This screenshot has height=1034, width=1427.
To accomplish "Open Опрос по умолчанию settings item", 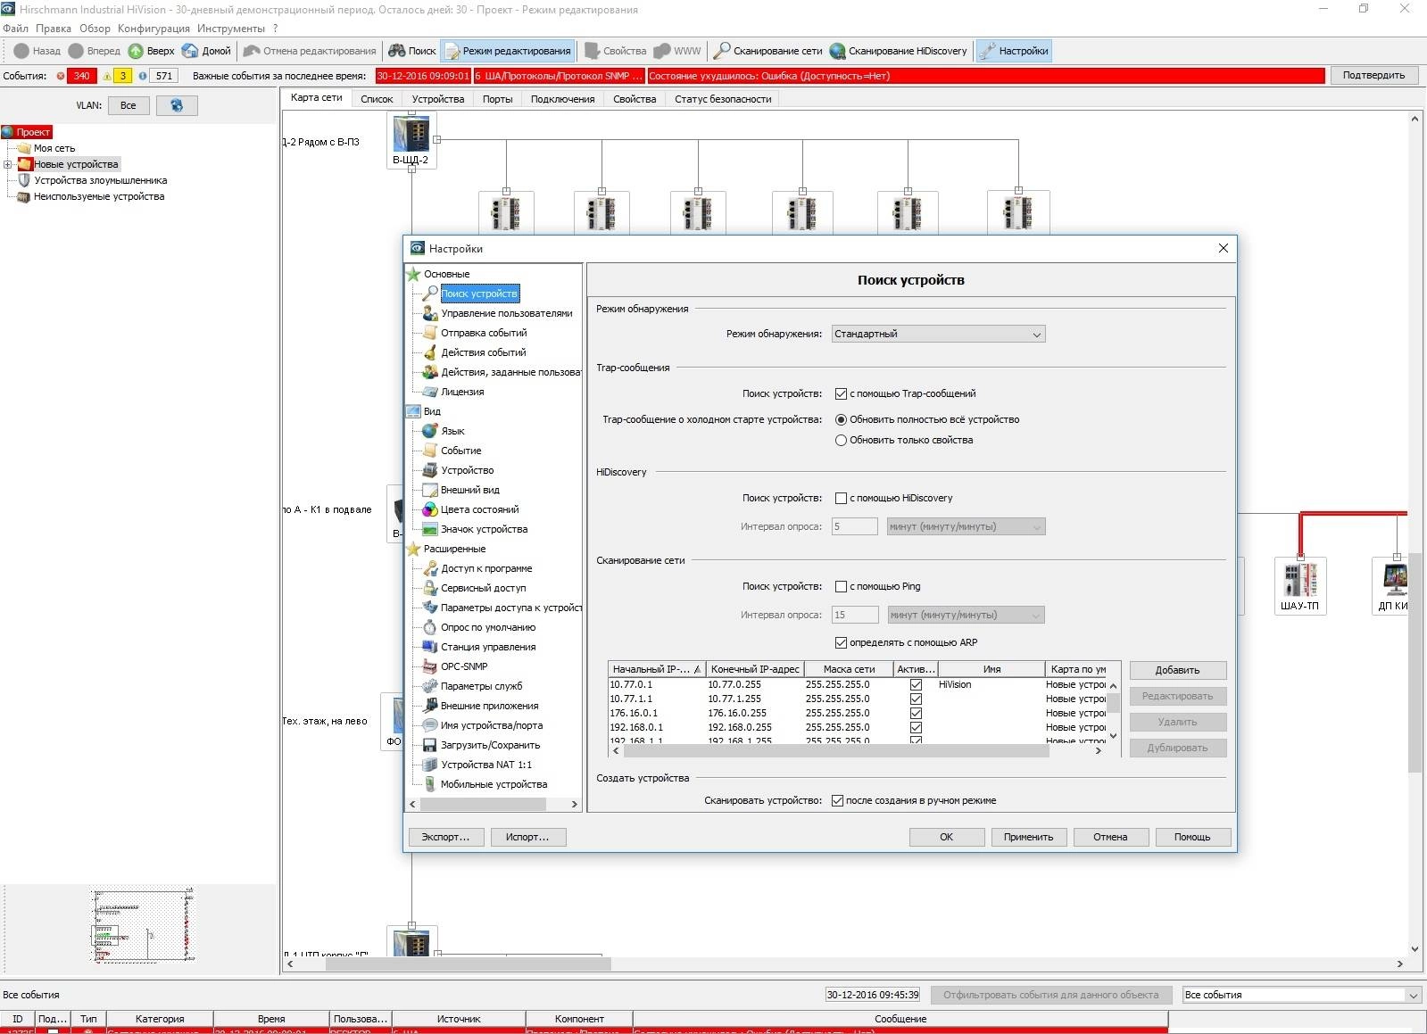I will (488, 627).
